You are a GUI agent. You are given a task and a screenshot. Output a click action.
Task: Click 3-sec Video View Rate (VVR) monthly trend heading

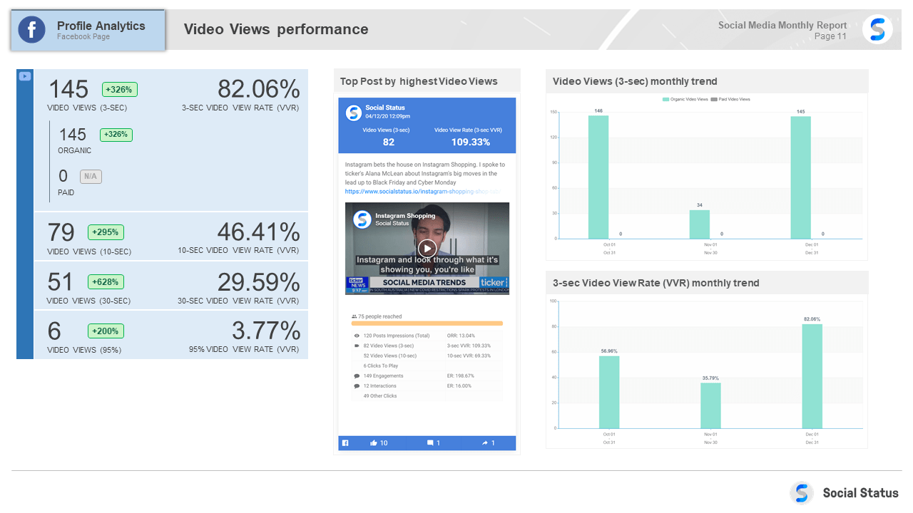[x=656, y=283]
